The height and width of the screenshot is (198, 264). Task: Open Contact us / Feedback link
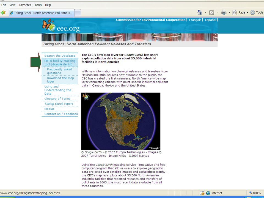click(x=61, y=114)
